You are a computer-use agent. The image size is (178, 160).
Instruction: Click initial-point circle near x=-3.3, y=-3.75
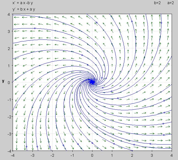point(27,146)
